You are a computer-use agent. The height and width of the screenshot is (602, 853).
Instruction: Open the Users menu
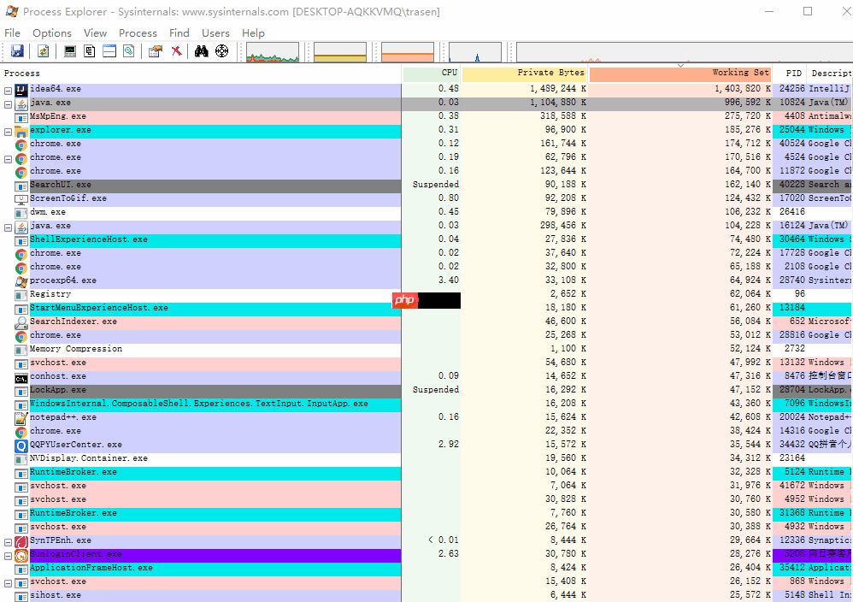click(215, 32)
